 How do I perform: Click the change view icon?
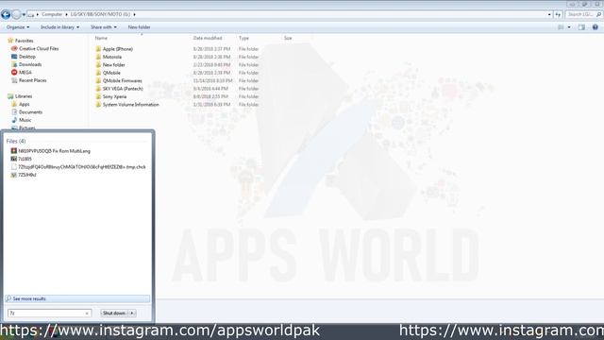(561, 27)
